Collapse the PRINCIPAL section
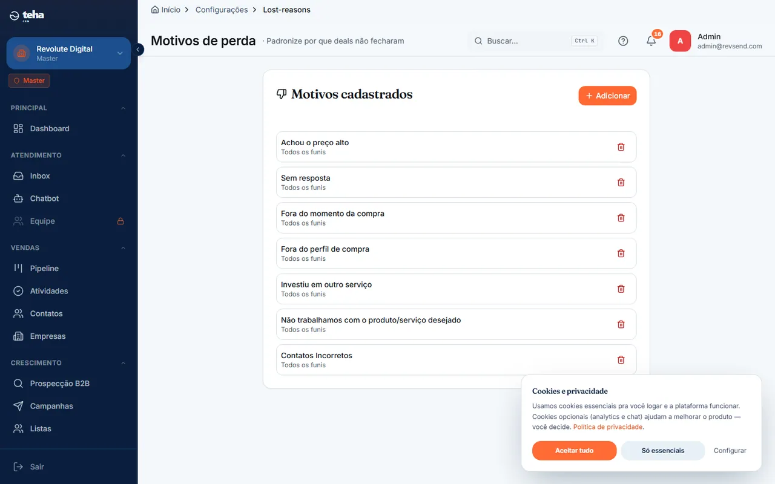The height and width of the screenshot is (484, 775). coord(124,108)
